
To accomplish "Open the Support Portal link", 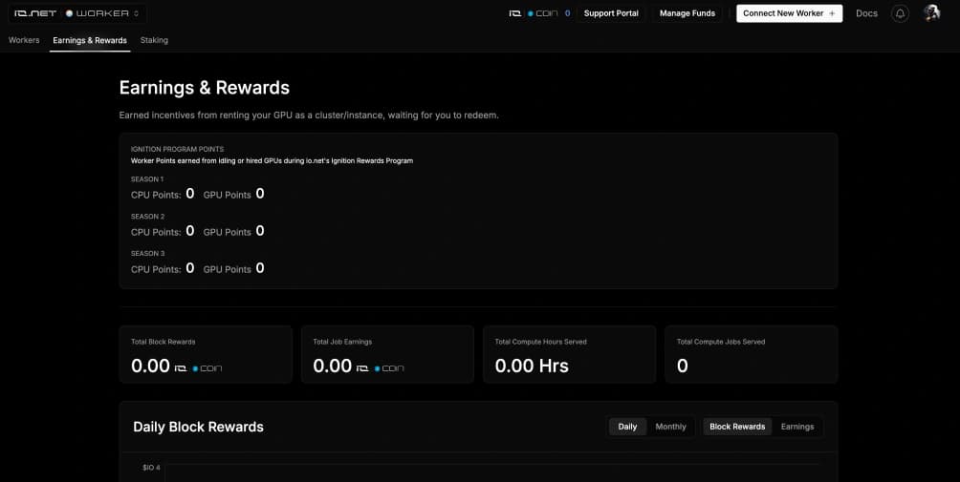I will (x=611, y=13).
